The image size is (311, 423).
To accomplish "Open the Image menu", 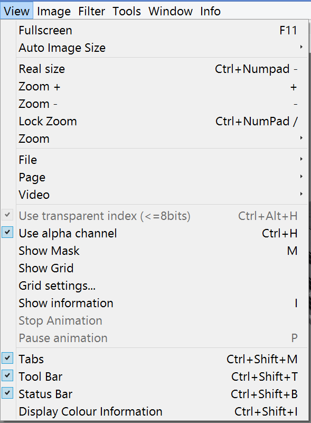I will tap(54, 11).
